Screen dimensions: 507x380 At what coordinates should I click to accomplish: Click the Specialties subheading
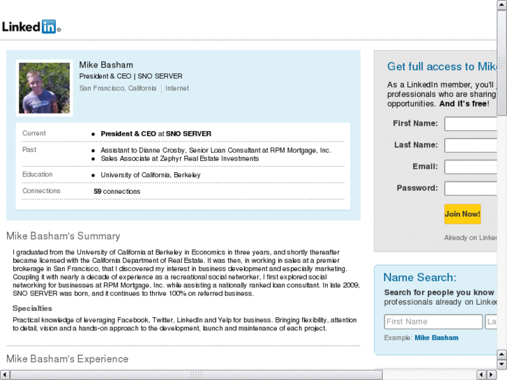click(32, 308)
